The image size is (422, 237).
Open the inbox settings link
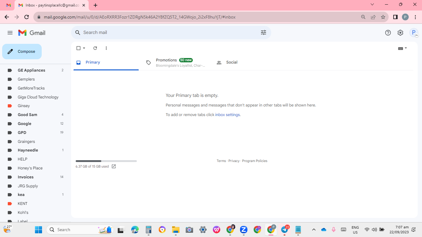point(227,115)
